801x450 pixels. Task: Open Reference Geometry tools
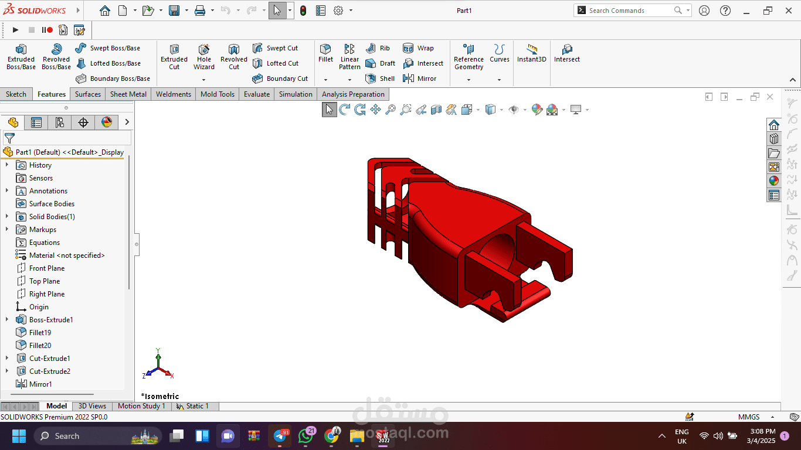469,57
